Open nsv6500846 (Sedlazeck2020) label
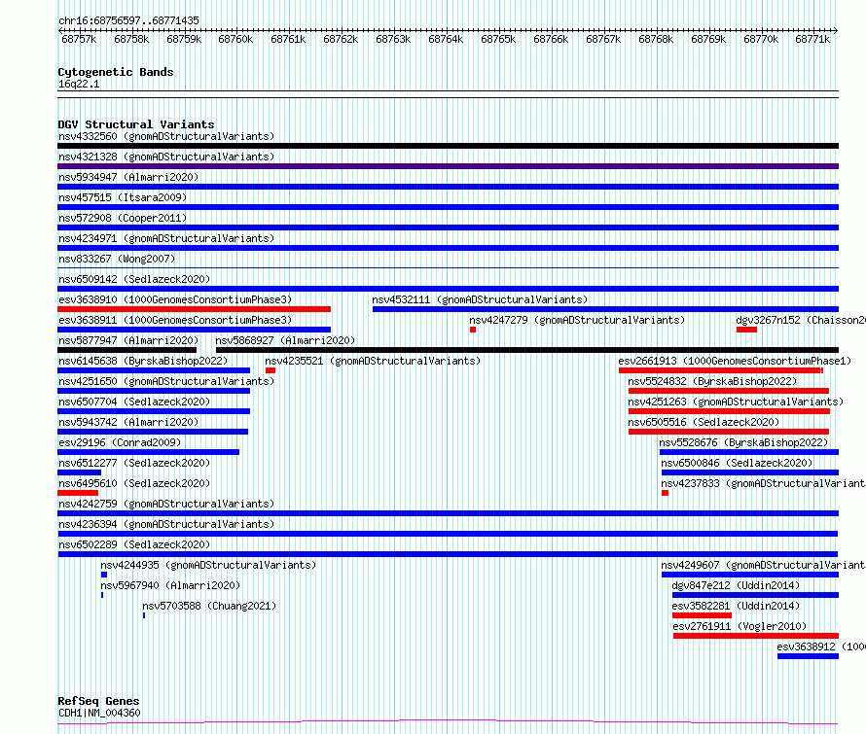 coord(737,463)
